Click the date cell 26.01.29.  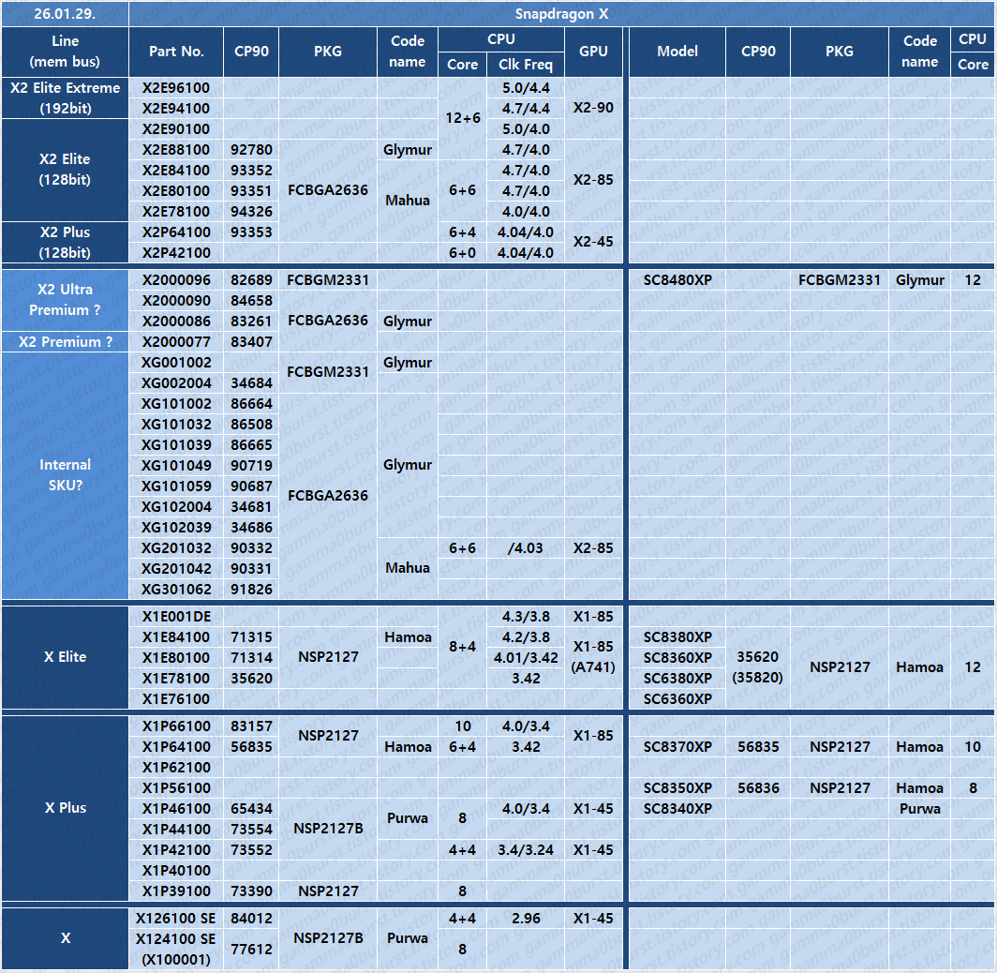(65, 14)
